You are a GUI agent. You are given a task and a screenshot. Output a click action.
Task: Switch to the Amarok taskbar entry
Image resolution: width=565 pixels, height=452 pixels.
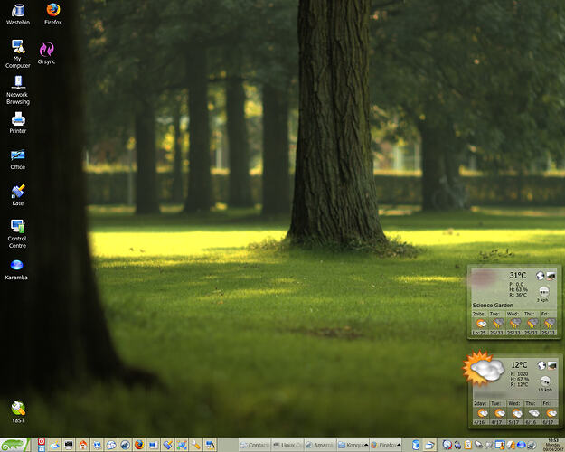[x=320, y=445]
